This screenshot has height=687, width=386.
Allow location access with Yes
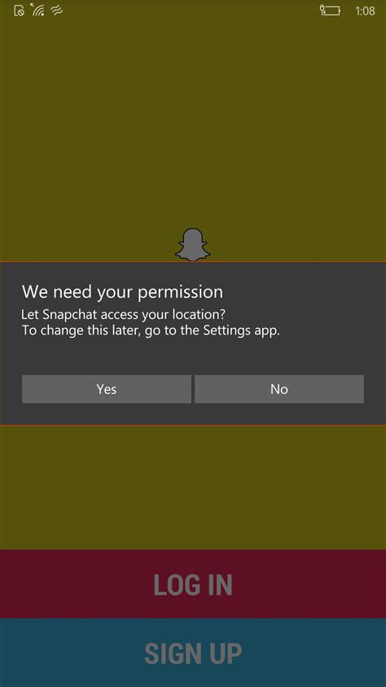107,389
